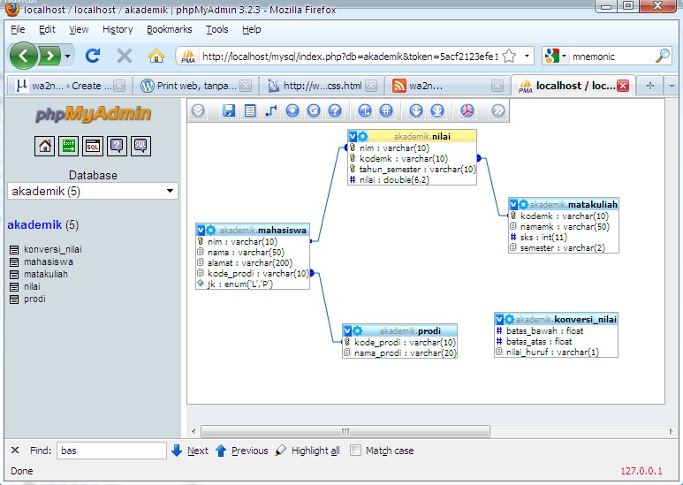Open phpMyAdmin Home icon in sidebar
Screen dimensions: 683x485
[x=44, y=146]
